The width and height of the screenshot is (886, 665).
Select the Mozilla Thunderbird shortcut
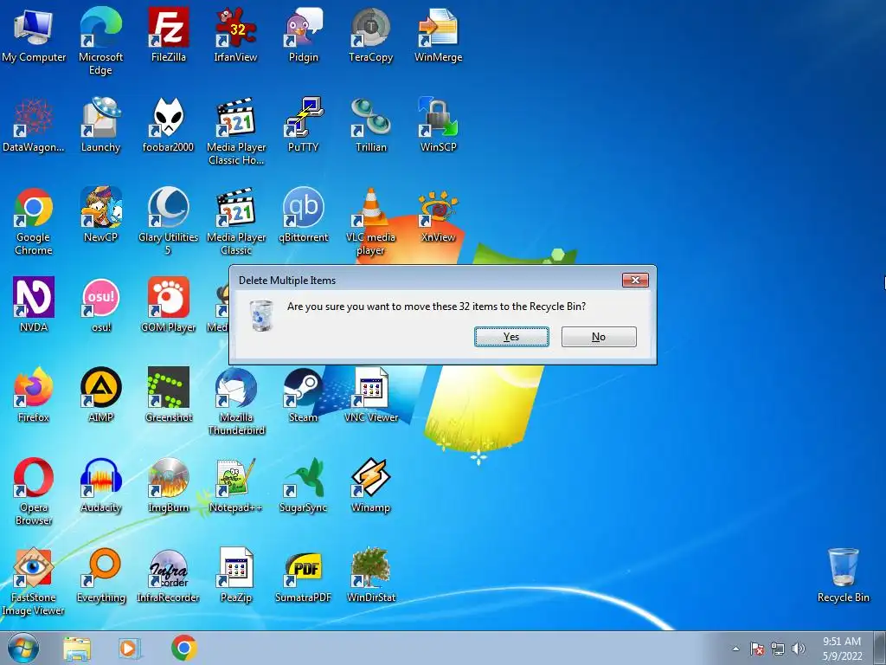235,402
